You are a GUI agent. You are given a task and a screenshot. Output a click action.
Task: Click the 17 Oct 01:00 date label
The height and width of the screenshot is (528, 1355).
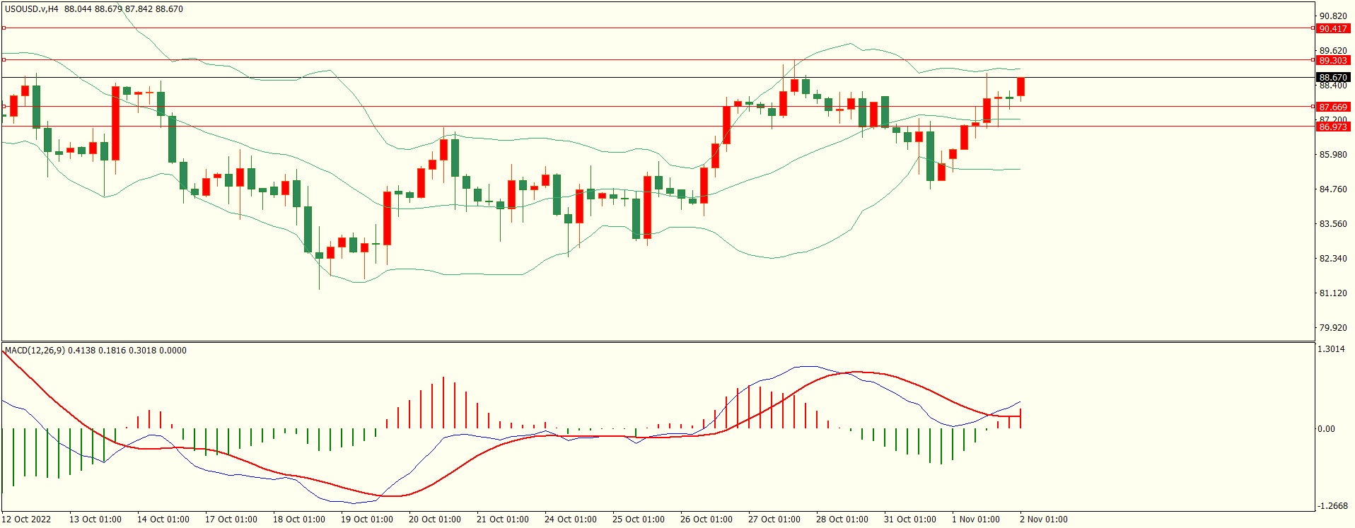pos(231,520)
